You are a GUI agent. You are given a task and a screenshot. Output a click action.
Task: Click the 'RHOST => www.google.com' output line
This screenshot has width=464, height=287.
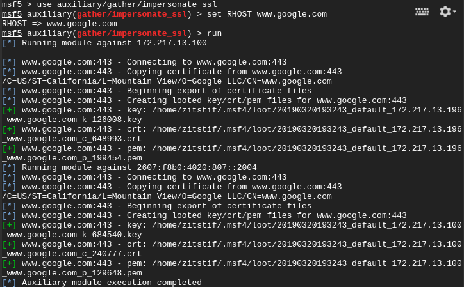59,24
